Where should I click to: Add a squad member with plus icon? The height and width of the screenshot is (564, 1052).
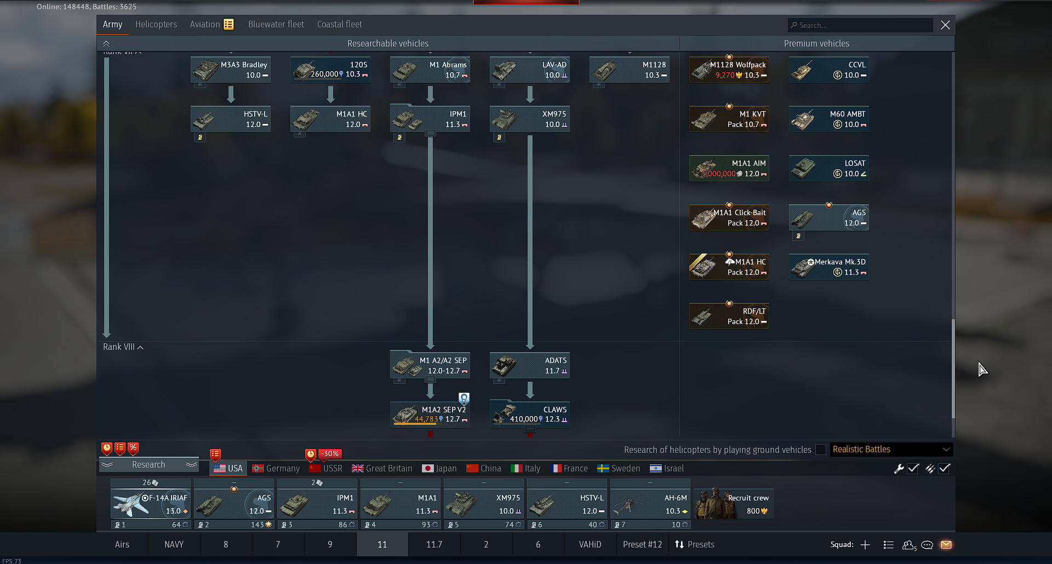click(x=865, y=545)
